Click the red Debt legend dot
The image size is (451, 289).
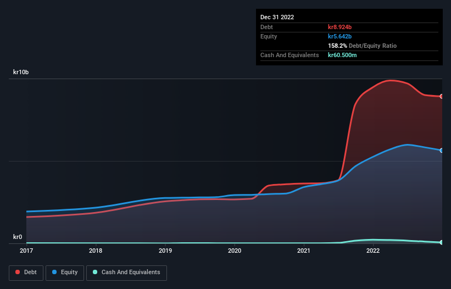coord(18,272)
